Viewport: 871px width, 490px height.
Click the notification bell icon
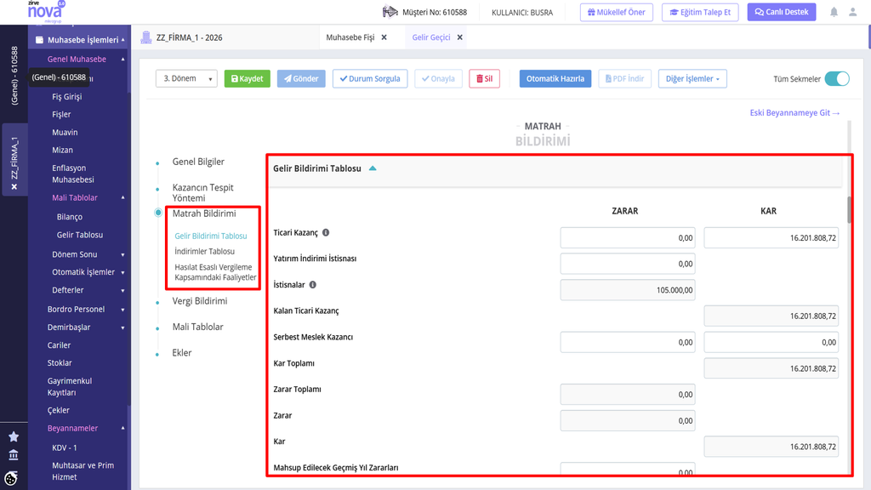pos(834,12)
